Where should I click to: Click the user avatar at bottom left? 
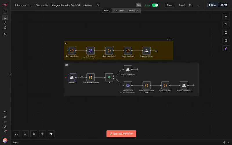pos(5,140)
